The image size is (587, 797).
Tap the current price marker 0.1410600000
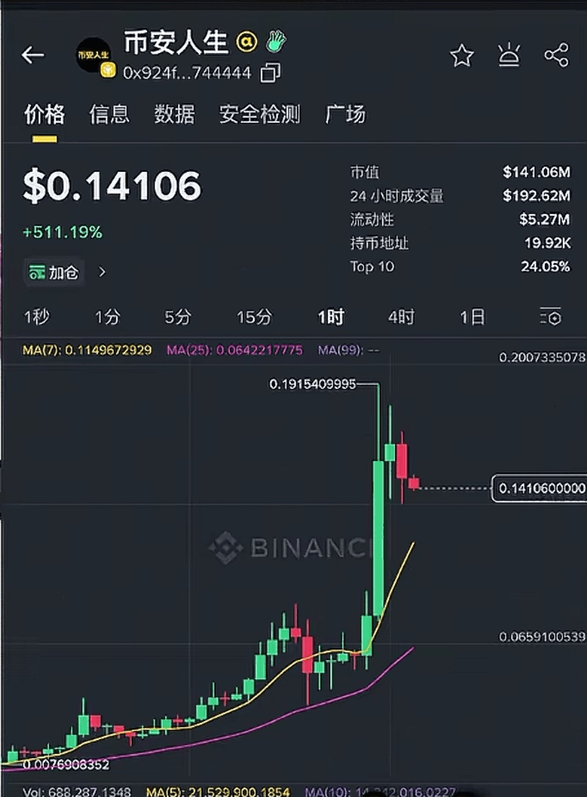(x=539, y=488)
